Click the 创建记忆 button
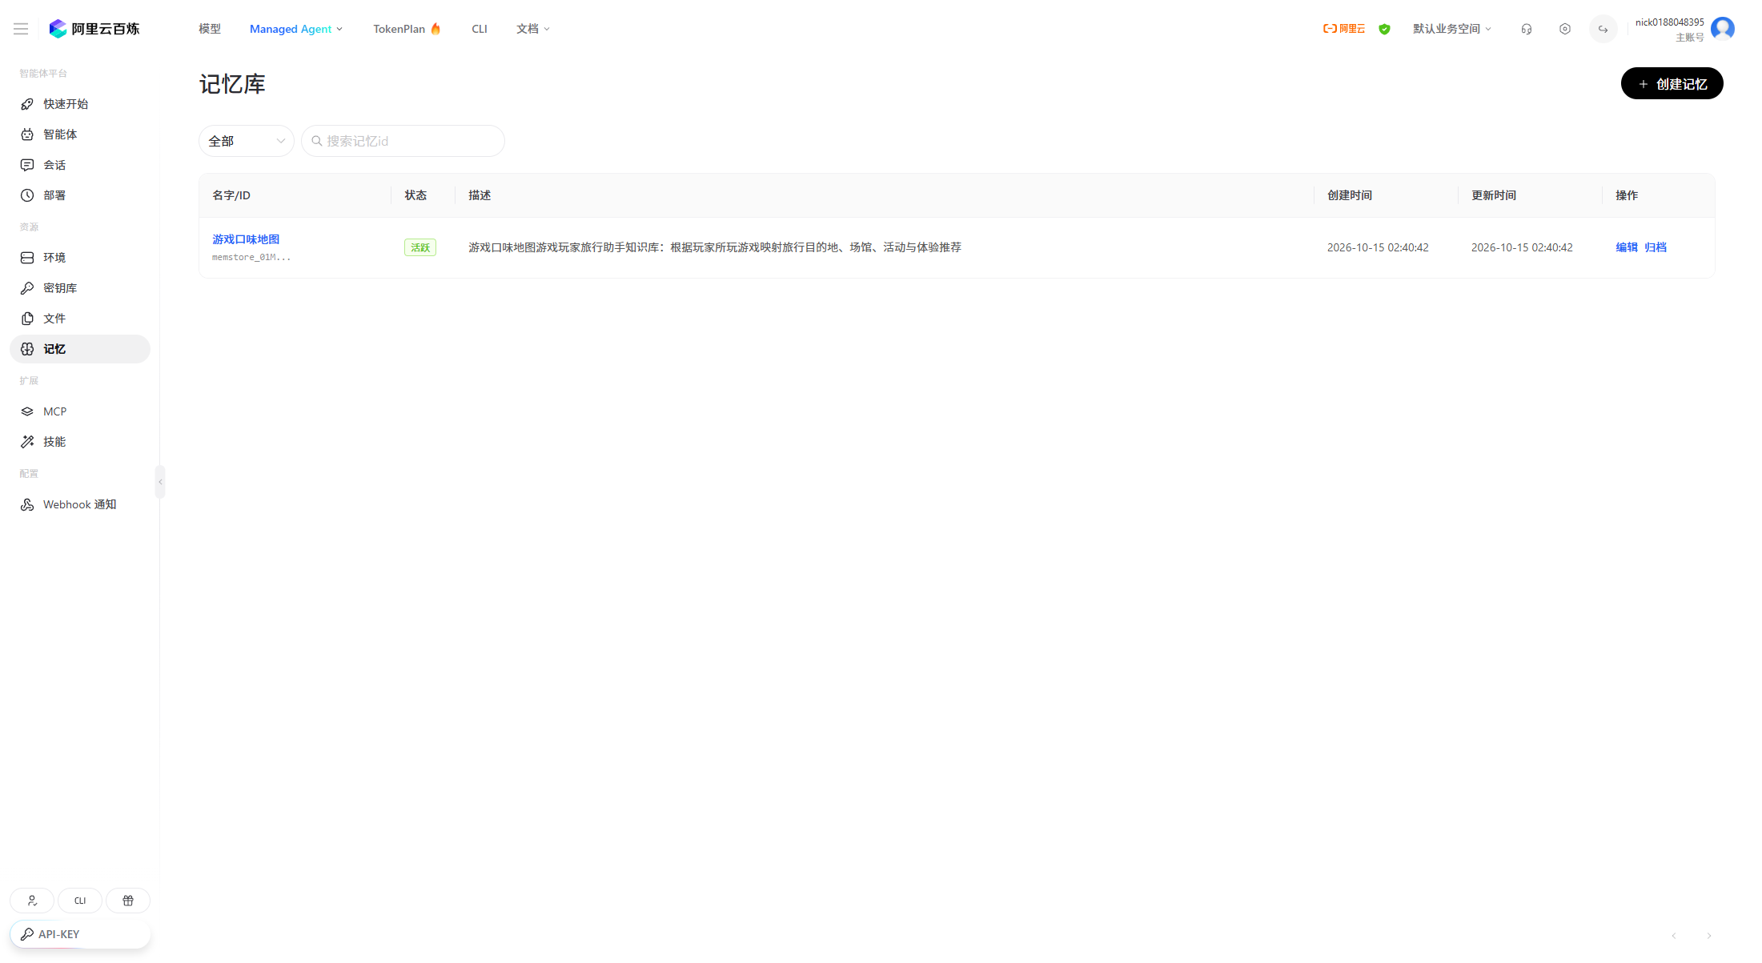The height and width of the screenshot is (963, 1762). tap(1672, 84)
